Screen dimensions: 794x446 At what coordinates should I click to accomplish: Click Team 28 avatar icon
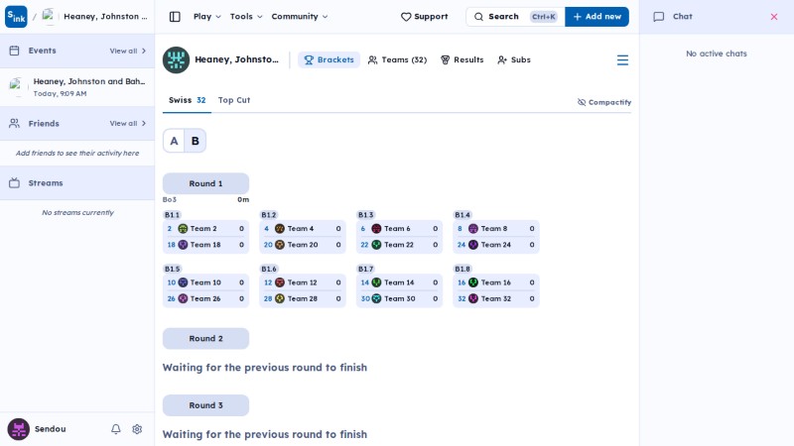(280, 299)
